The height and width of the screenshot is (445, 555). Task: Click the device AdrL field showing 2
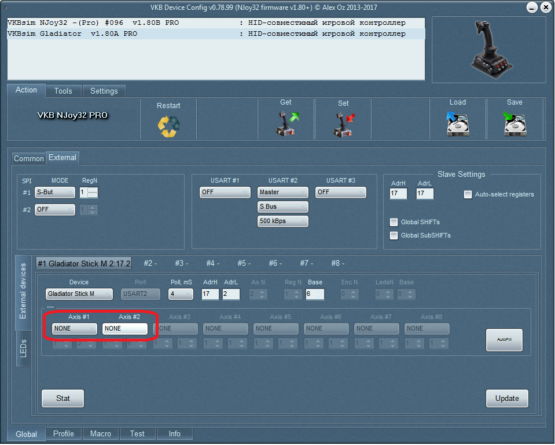[231, 294]
